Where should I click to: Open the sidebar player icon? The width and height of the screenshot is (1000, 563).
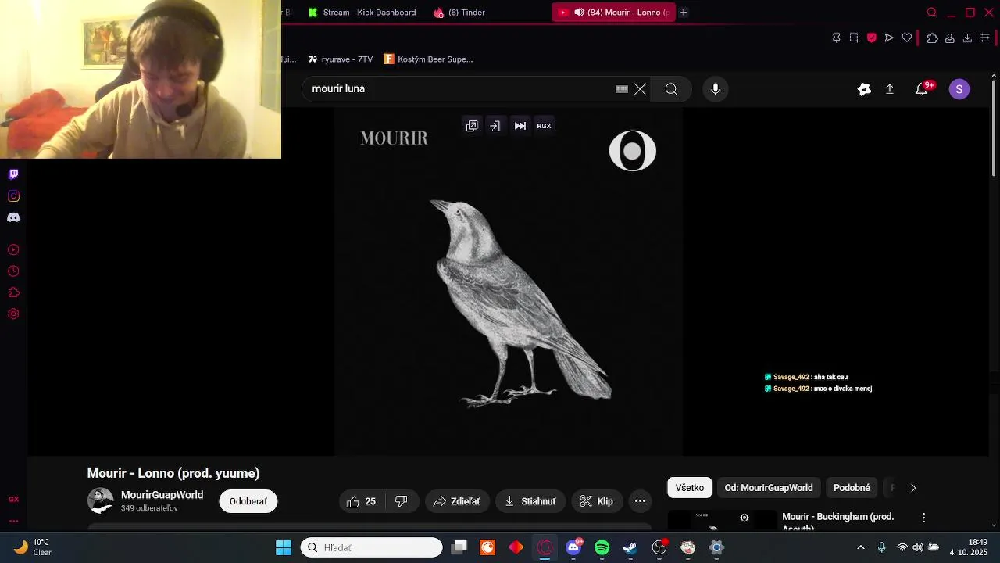(13, 250)
